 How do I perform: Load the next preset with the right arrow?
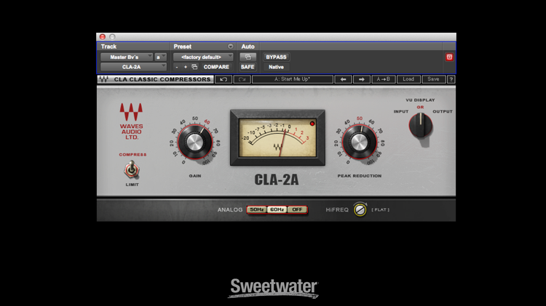tap(362, 79)
